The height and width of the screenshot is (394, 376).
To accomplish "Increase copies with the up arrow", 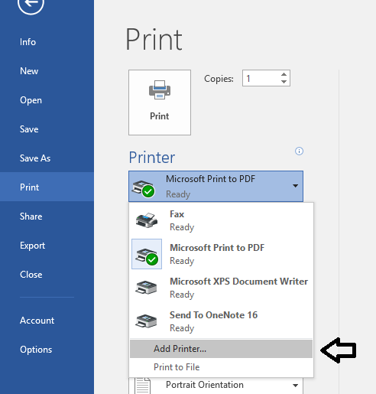I will [x=284, y=74].
